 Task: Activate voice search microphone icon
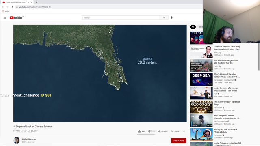[x=171, y=17]
